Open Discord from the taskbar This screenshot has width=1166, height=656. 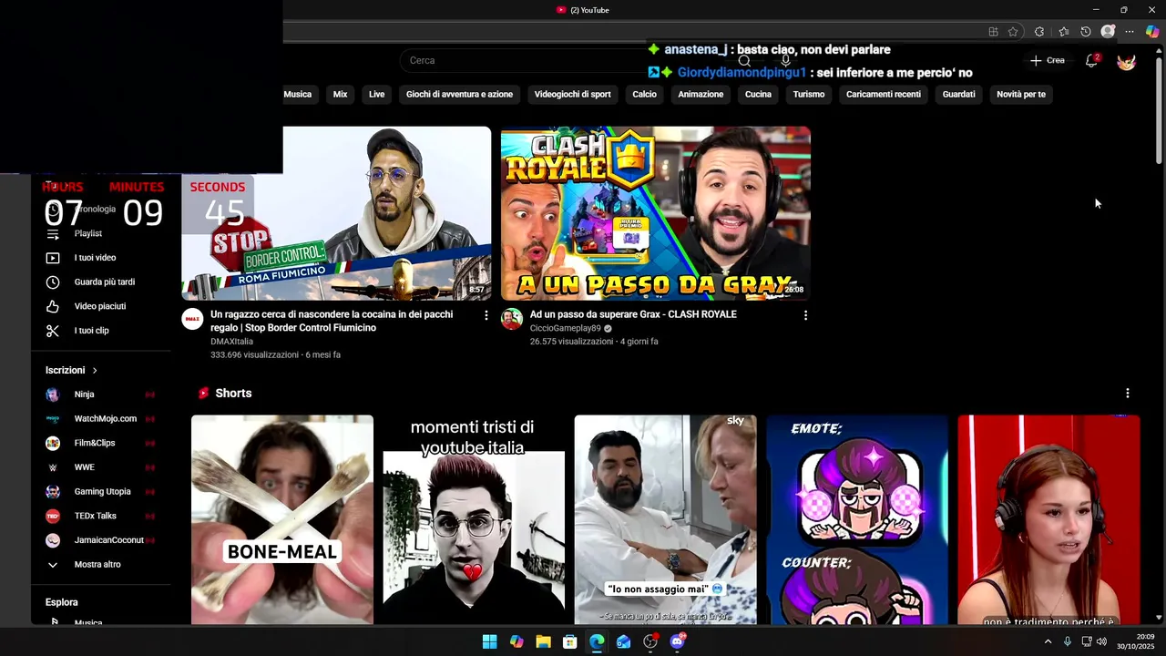click(677, 641)
